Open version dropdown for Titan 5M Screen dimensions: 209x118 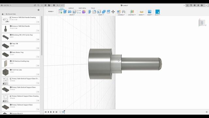coord(38,48)
